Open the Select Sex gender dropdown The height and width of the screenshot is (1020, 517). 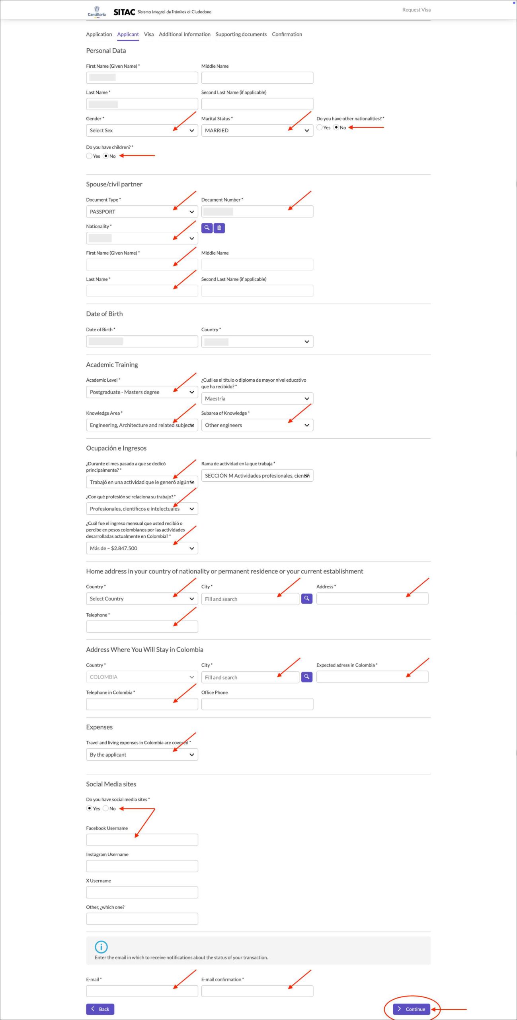(x=142, y=130)
